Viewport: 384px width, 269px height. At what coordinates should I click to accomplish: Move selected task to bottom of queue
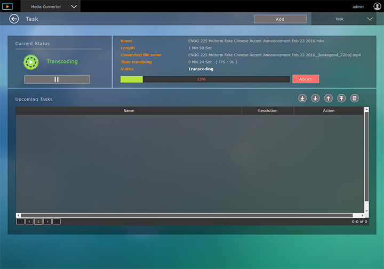tap(302, 99)
